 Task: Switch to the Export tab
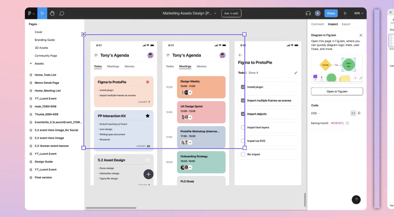point(346,24)
